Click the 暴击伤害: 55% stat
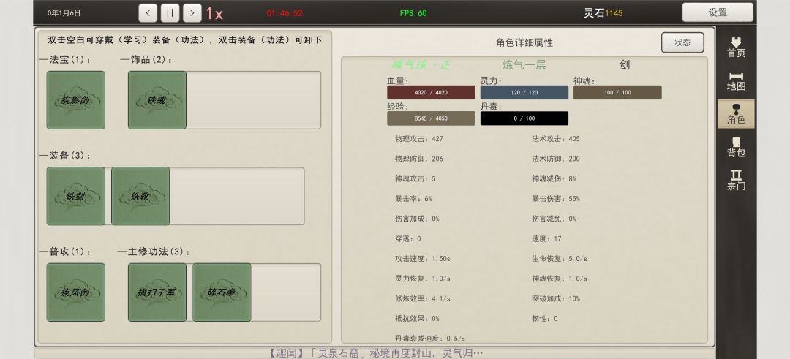Screen dimensions: 790x359 tap(556, 198)
